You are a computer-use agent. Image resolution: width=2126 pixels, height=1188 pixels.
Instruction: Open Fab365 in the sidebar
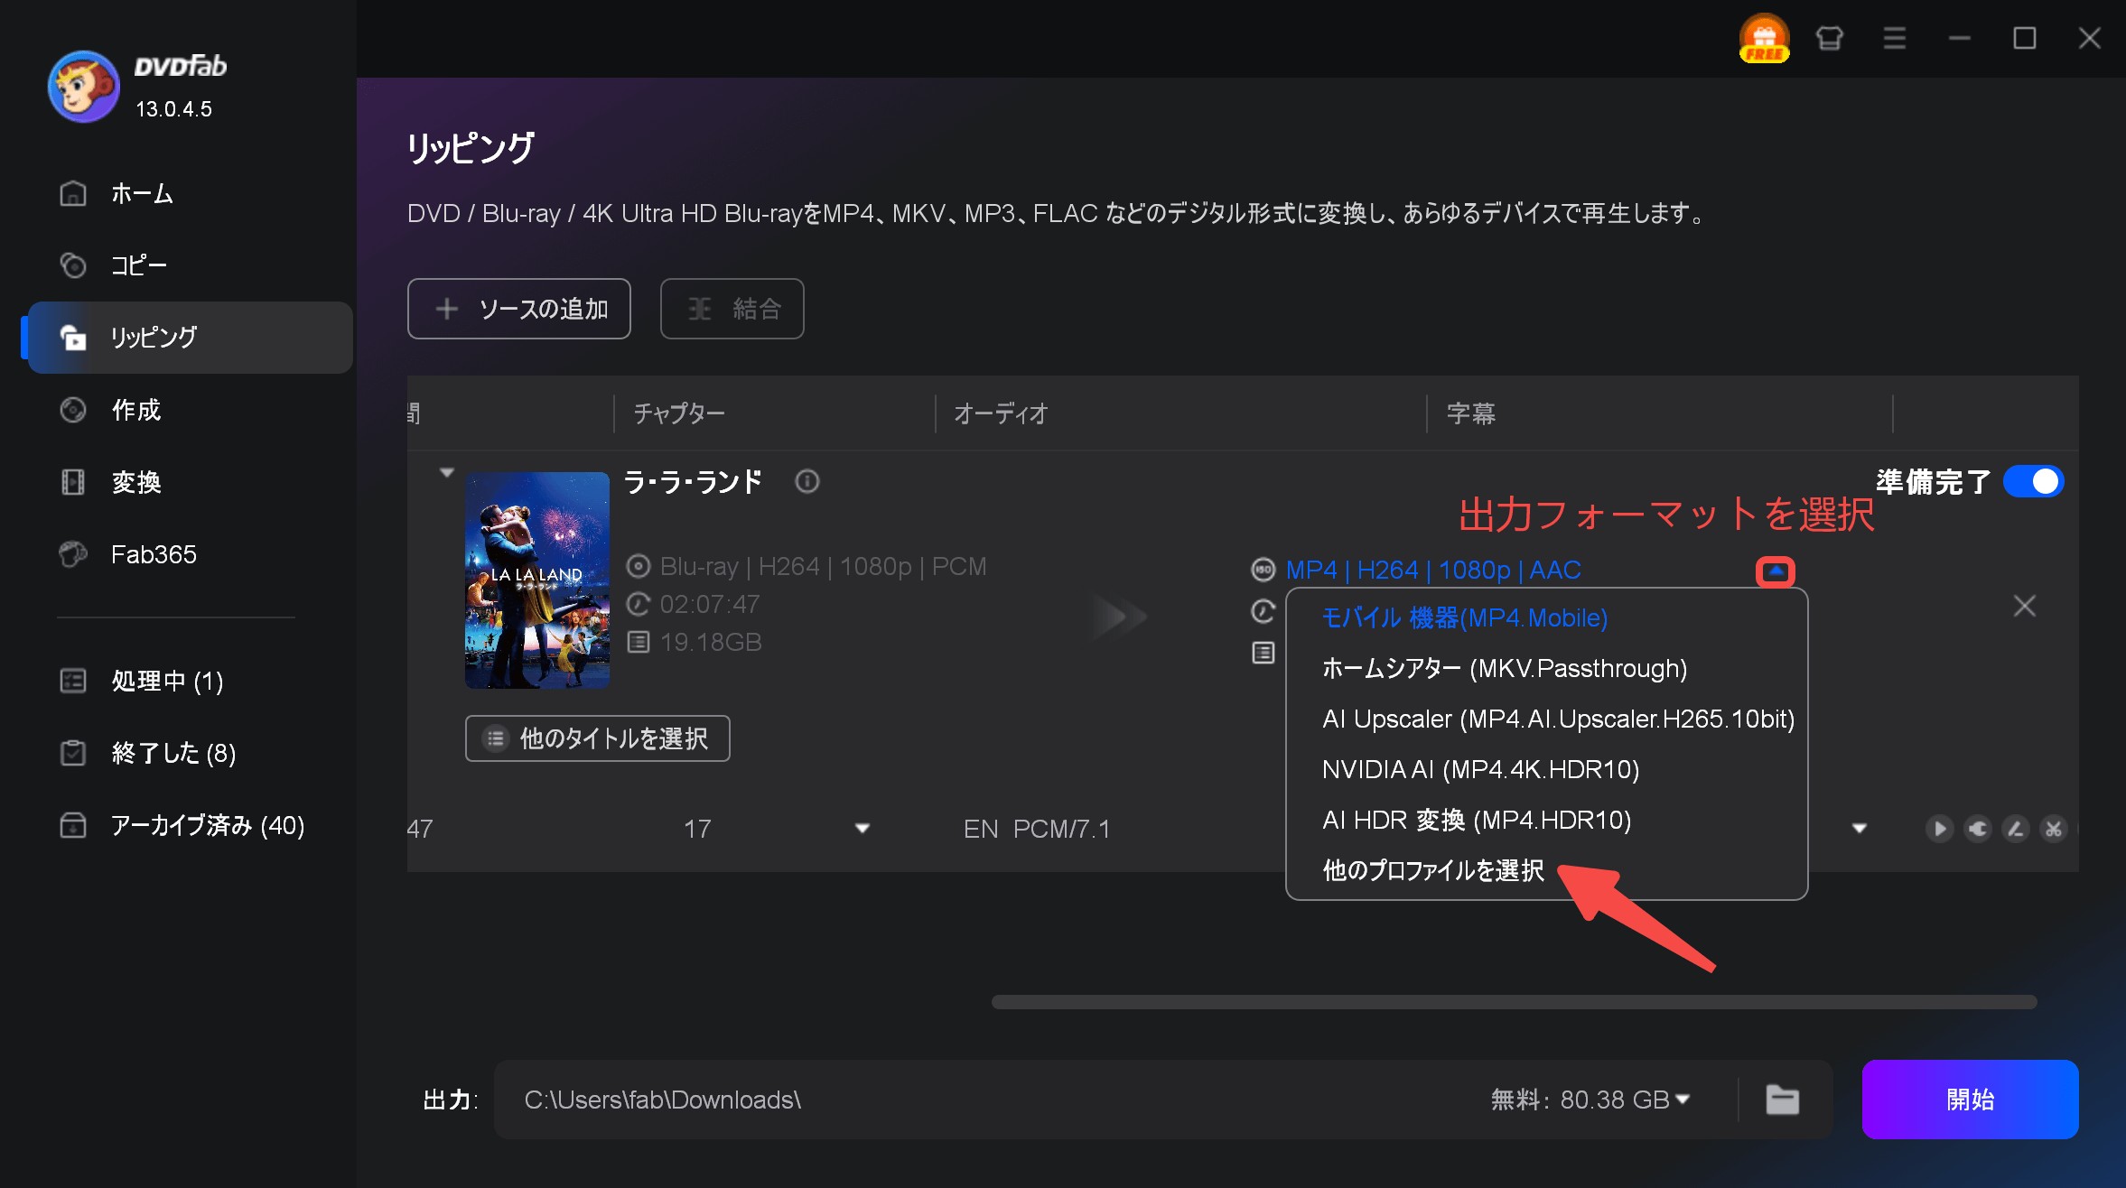[x=190, y=554]
